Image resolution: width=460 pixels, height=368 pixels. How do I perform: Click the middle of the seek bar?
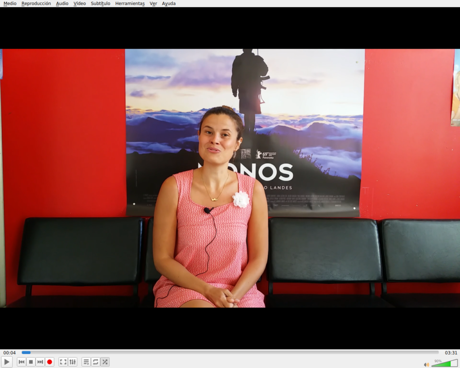[x=230, y=353]
